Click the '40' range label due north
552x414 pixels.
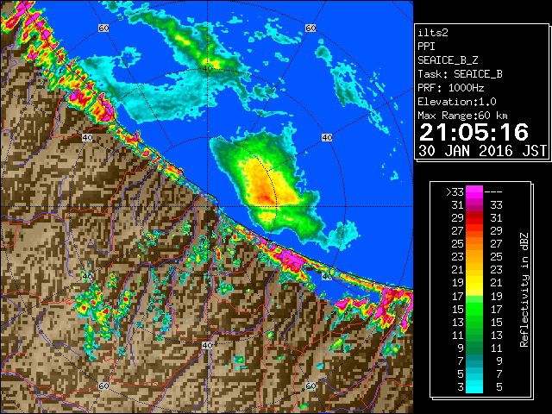point(207,68)
